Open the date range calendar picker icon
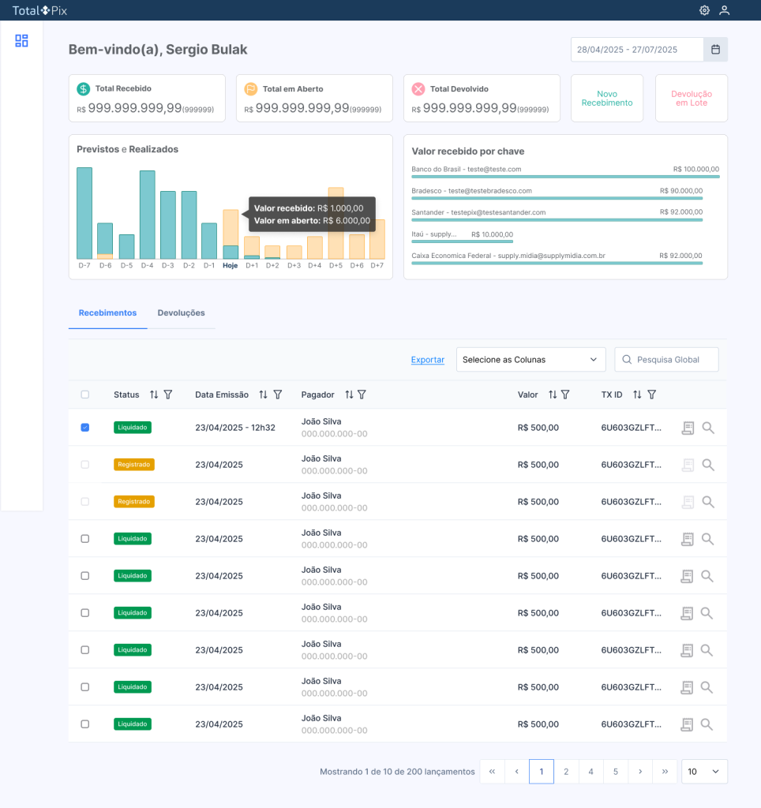The width and height of the screenshot is (761, 808). pyautogui.click(x=715, y=50)
